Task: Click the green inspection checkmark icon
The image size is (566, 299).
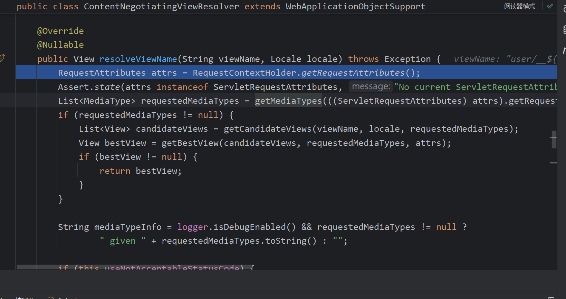Action: coord(550,6)
